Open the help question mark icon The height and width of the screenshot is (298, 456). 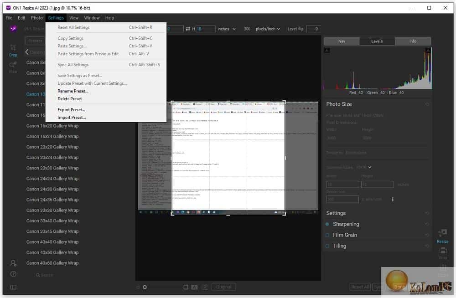pos(13,274)
